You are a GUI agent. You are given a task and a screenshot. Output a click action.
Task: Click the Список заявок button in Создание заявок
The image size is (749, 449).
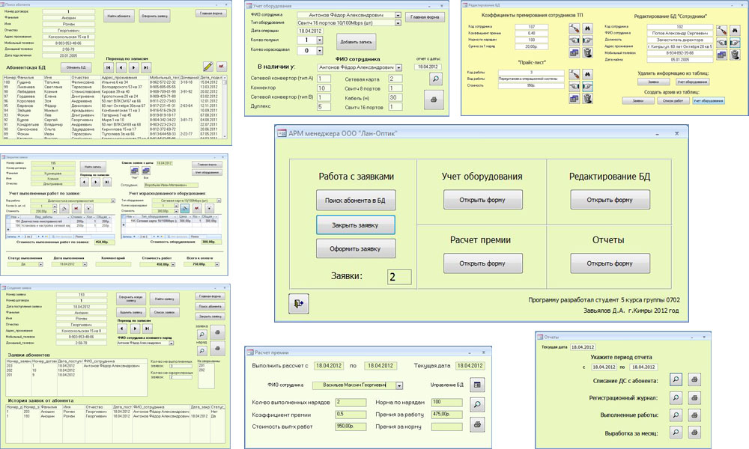point(164,312)
